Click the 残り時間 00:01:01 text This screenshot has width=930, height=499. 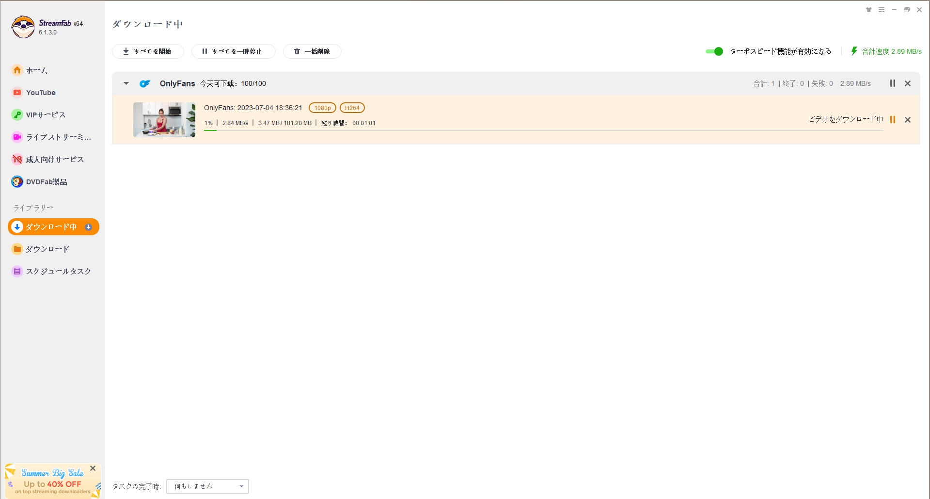pyautogui.click(x=348, y=123)
